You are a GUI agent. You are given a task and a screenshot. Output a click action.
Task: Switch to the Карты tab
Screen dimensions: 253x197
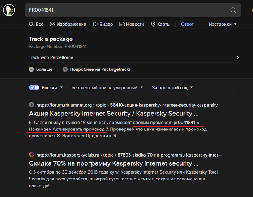(x=161, y=24)
